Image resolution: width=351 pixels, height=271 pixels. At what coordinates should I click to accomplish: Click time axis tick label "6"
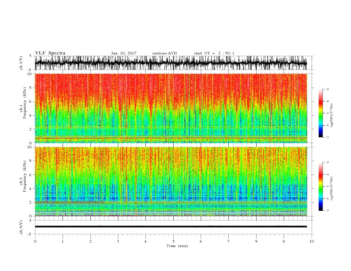201,241
